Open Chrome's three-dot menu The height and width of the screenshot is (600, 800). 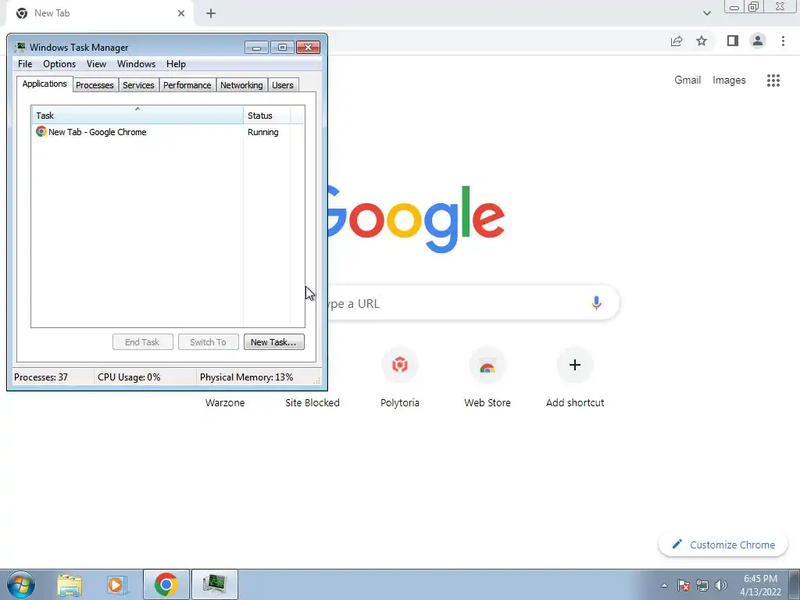[783, 41]
